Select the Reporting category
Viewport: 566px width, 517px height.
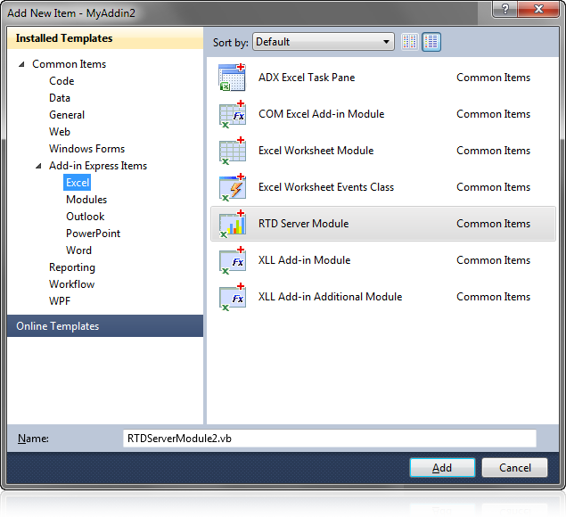[x=72, y=267]
